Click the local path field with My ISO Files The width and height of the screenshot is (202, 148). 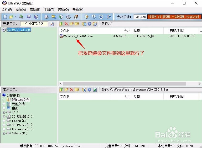[x=156, y=89]
